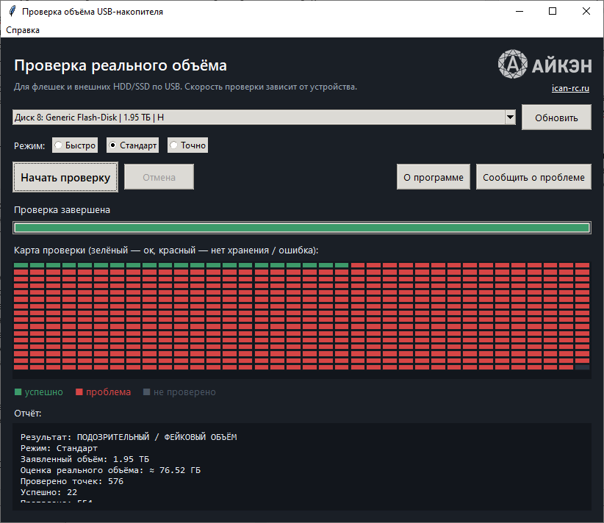Click the feather app icon in title bar
Viewport: 604px width, 523px height.
[x=12, y=11]
